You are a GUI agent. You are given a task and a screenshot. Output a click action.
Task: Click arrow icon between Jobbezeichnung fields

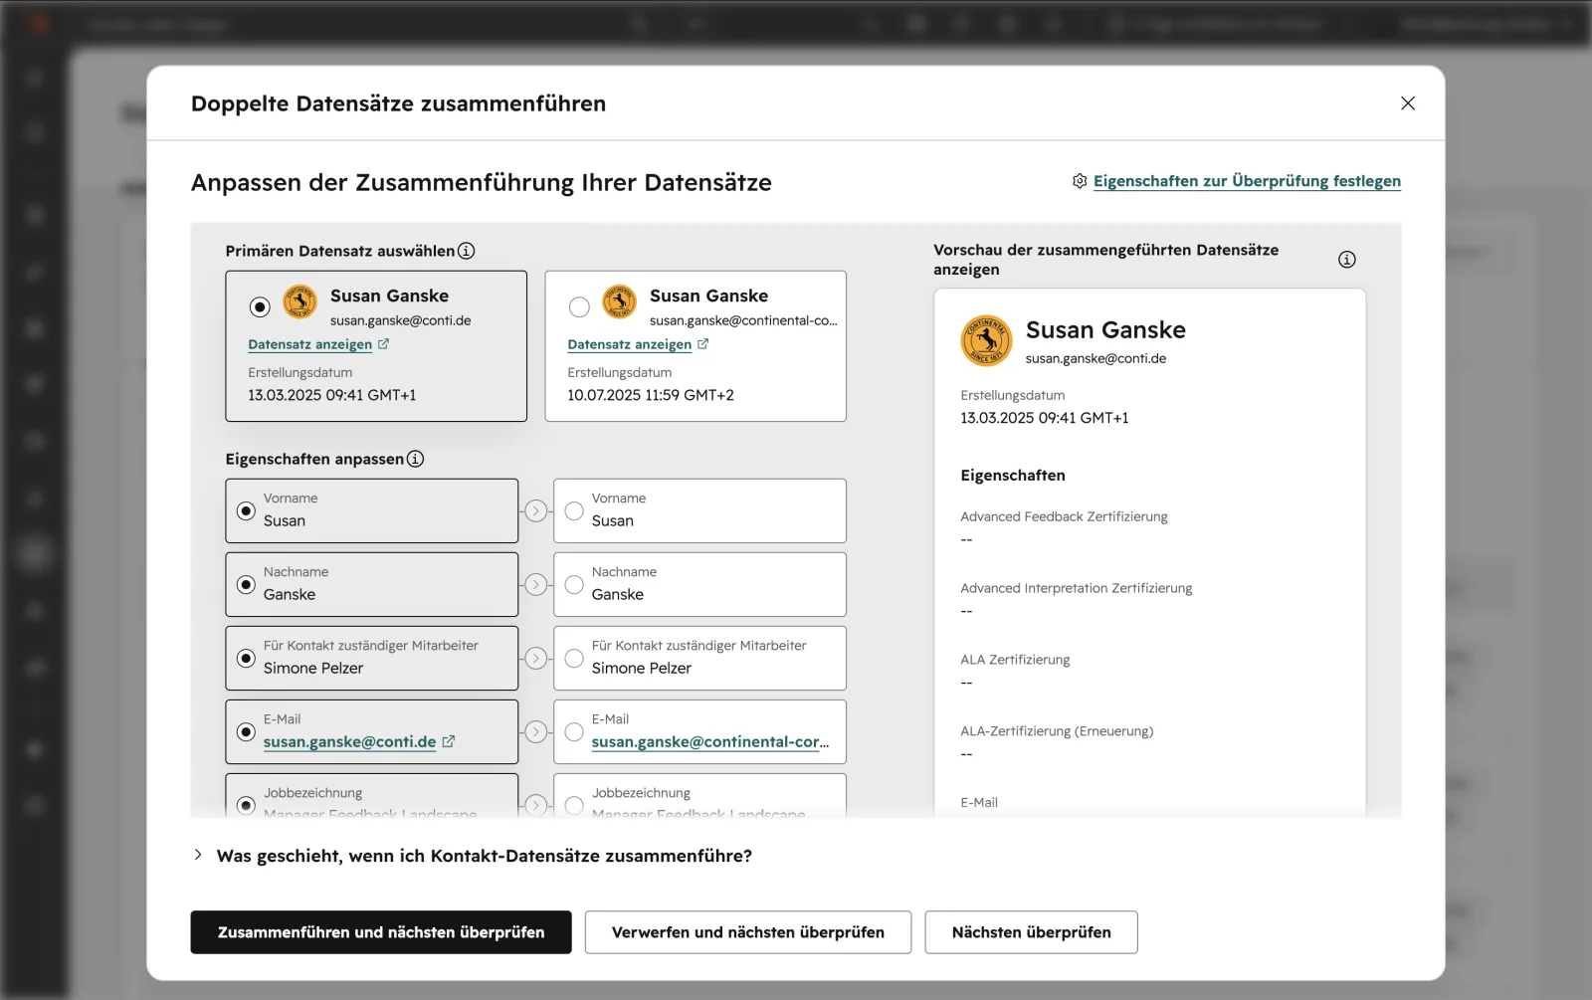pyautogui.click(x=536, y=805)
